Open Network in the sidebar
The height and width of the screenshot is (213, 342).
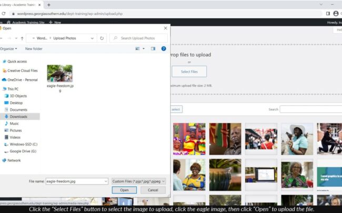[12, 161]
